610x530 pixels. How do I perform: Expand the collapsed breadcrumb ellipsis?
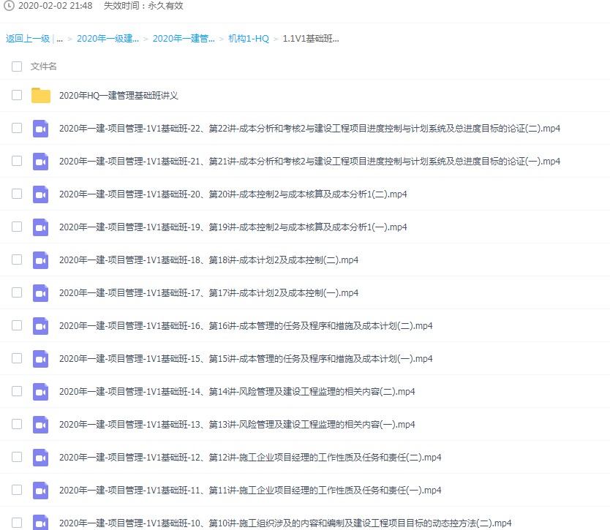[59, 39]
